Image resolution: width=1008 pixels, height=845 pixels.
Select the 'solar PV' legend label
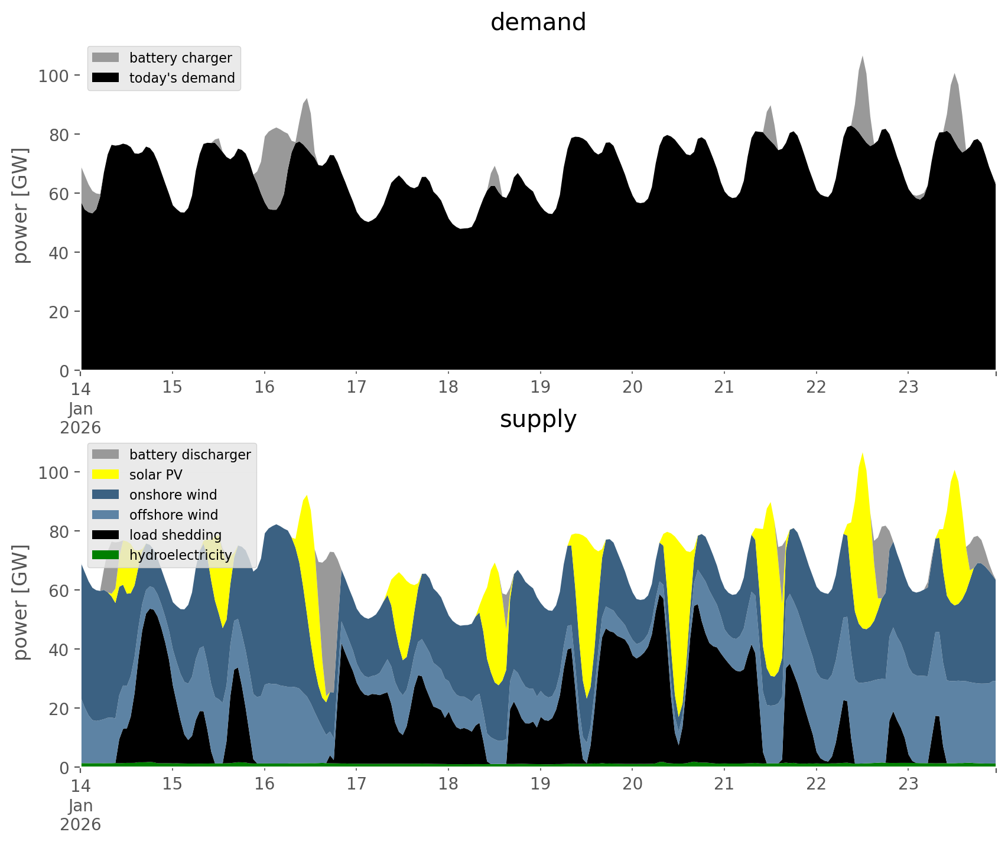tap(156, 475)
